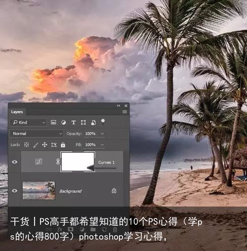This screenshot has width=247, height=251.
Task: Filter for smart objects icon
Action: pos(93,123)
